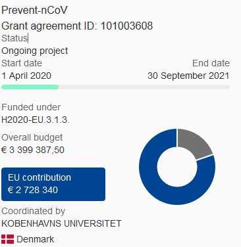Open the H2020-EU.3.1.3. funding programme link
This screenshot has width=241, height=247.
click(36, 120)
